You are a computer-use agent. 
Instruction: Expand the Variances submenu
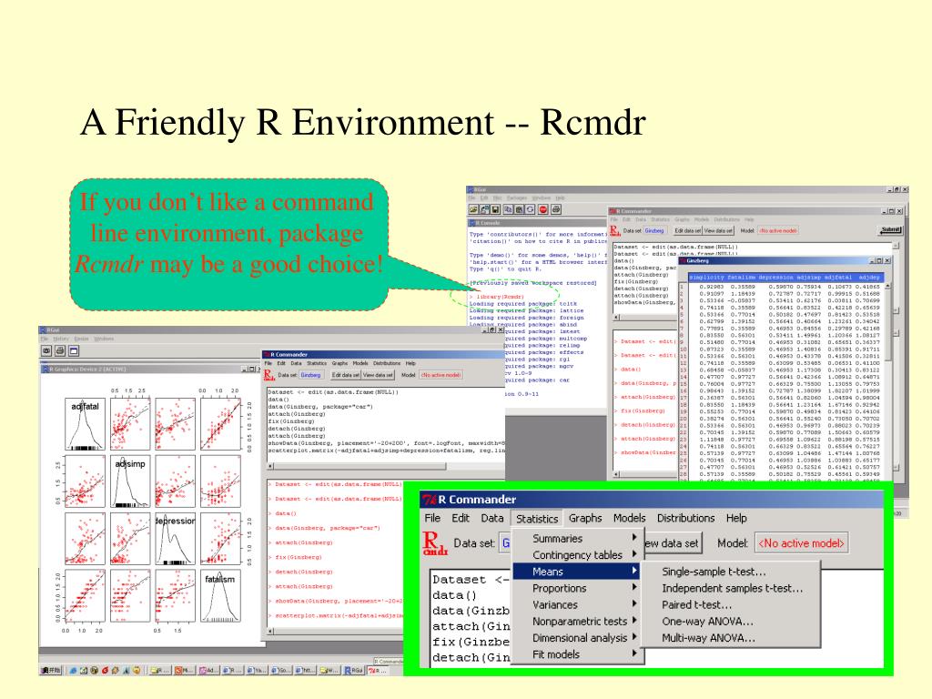[x=578, y=605]
